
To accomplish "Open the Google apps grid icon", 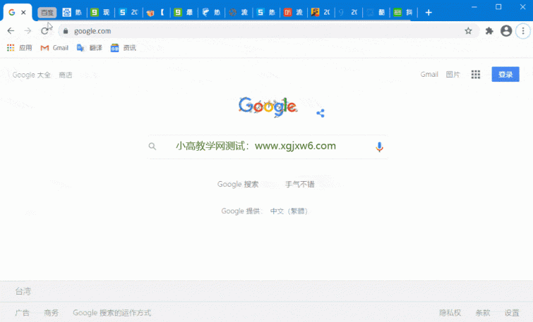I will 476,74.
